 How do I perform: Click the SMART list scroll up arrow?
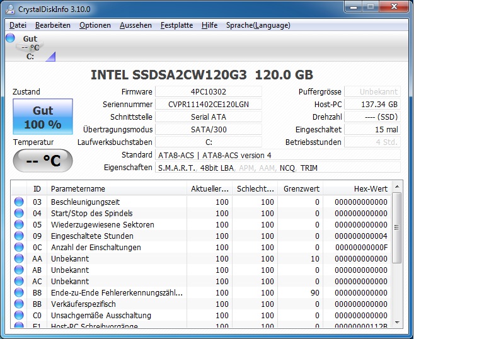pos(397,187)
